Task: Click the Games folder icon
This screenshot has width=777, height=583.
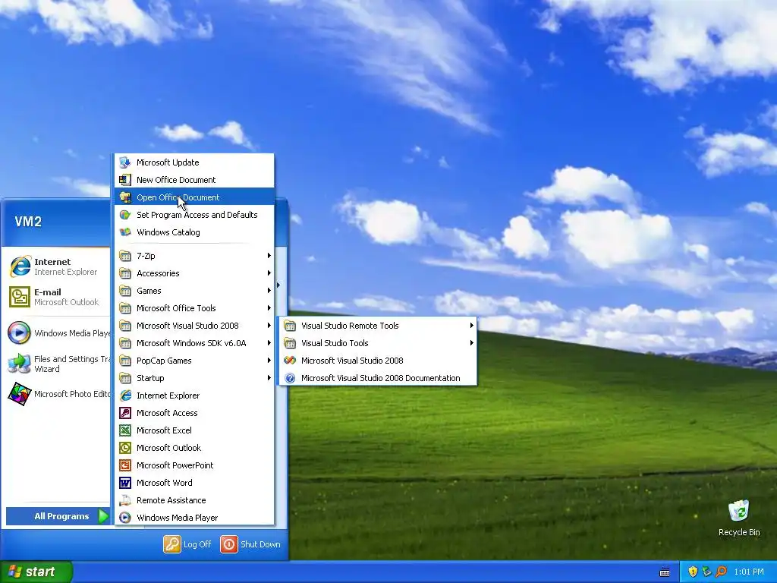Action: coord(125,291)
